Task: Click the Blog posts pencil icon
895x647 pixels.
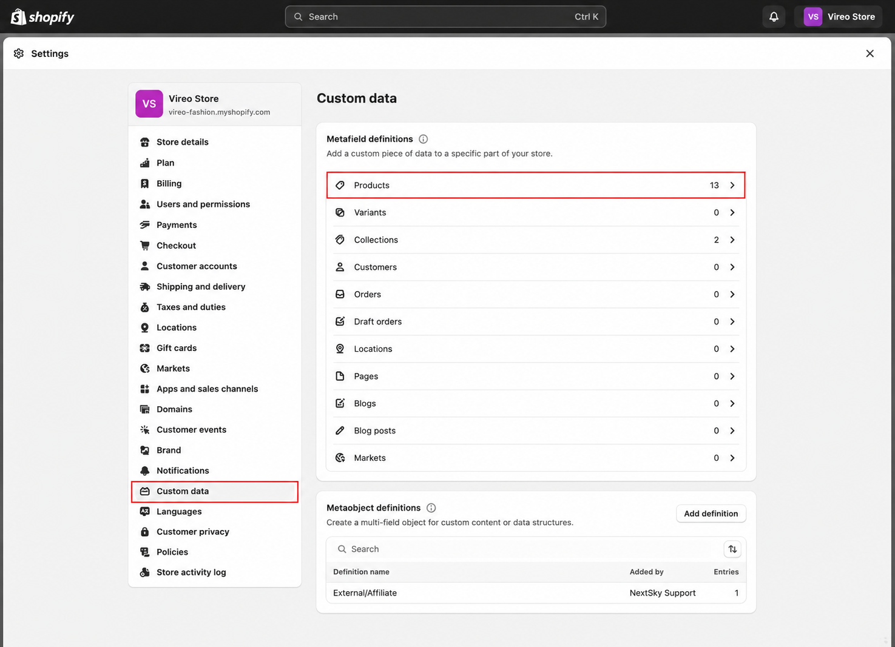Action: [x=340, y=431]
